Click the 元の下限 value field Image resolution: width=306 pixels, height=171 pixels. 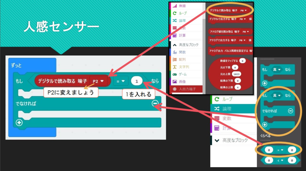click(x=235, y=68)
